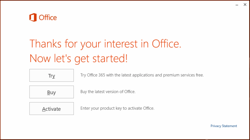
Task: Click the word 'Buy' starting the second description
Action: [84, 92]
